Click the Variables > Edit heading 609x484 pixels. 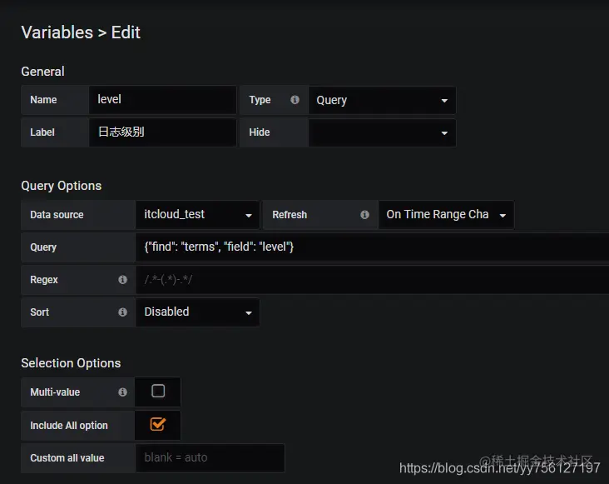pos(81,32)
